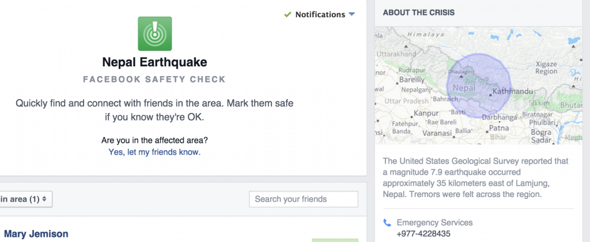Click the Kanpur city dot on map
The image size is (590, 242).
click(411, 116)
